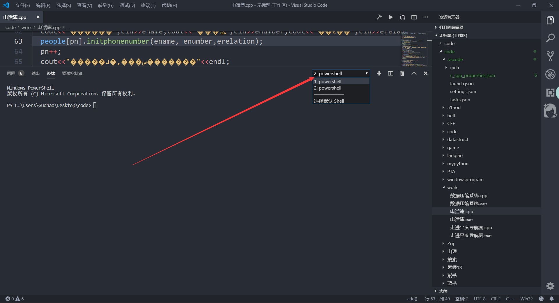
Task: Switch to the 输出 panel tab
Action: pos(36,73)
